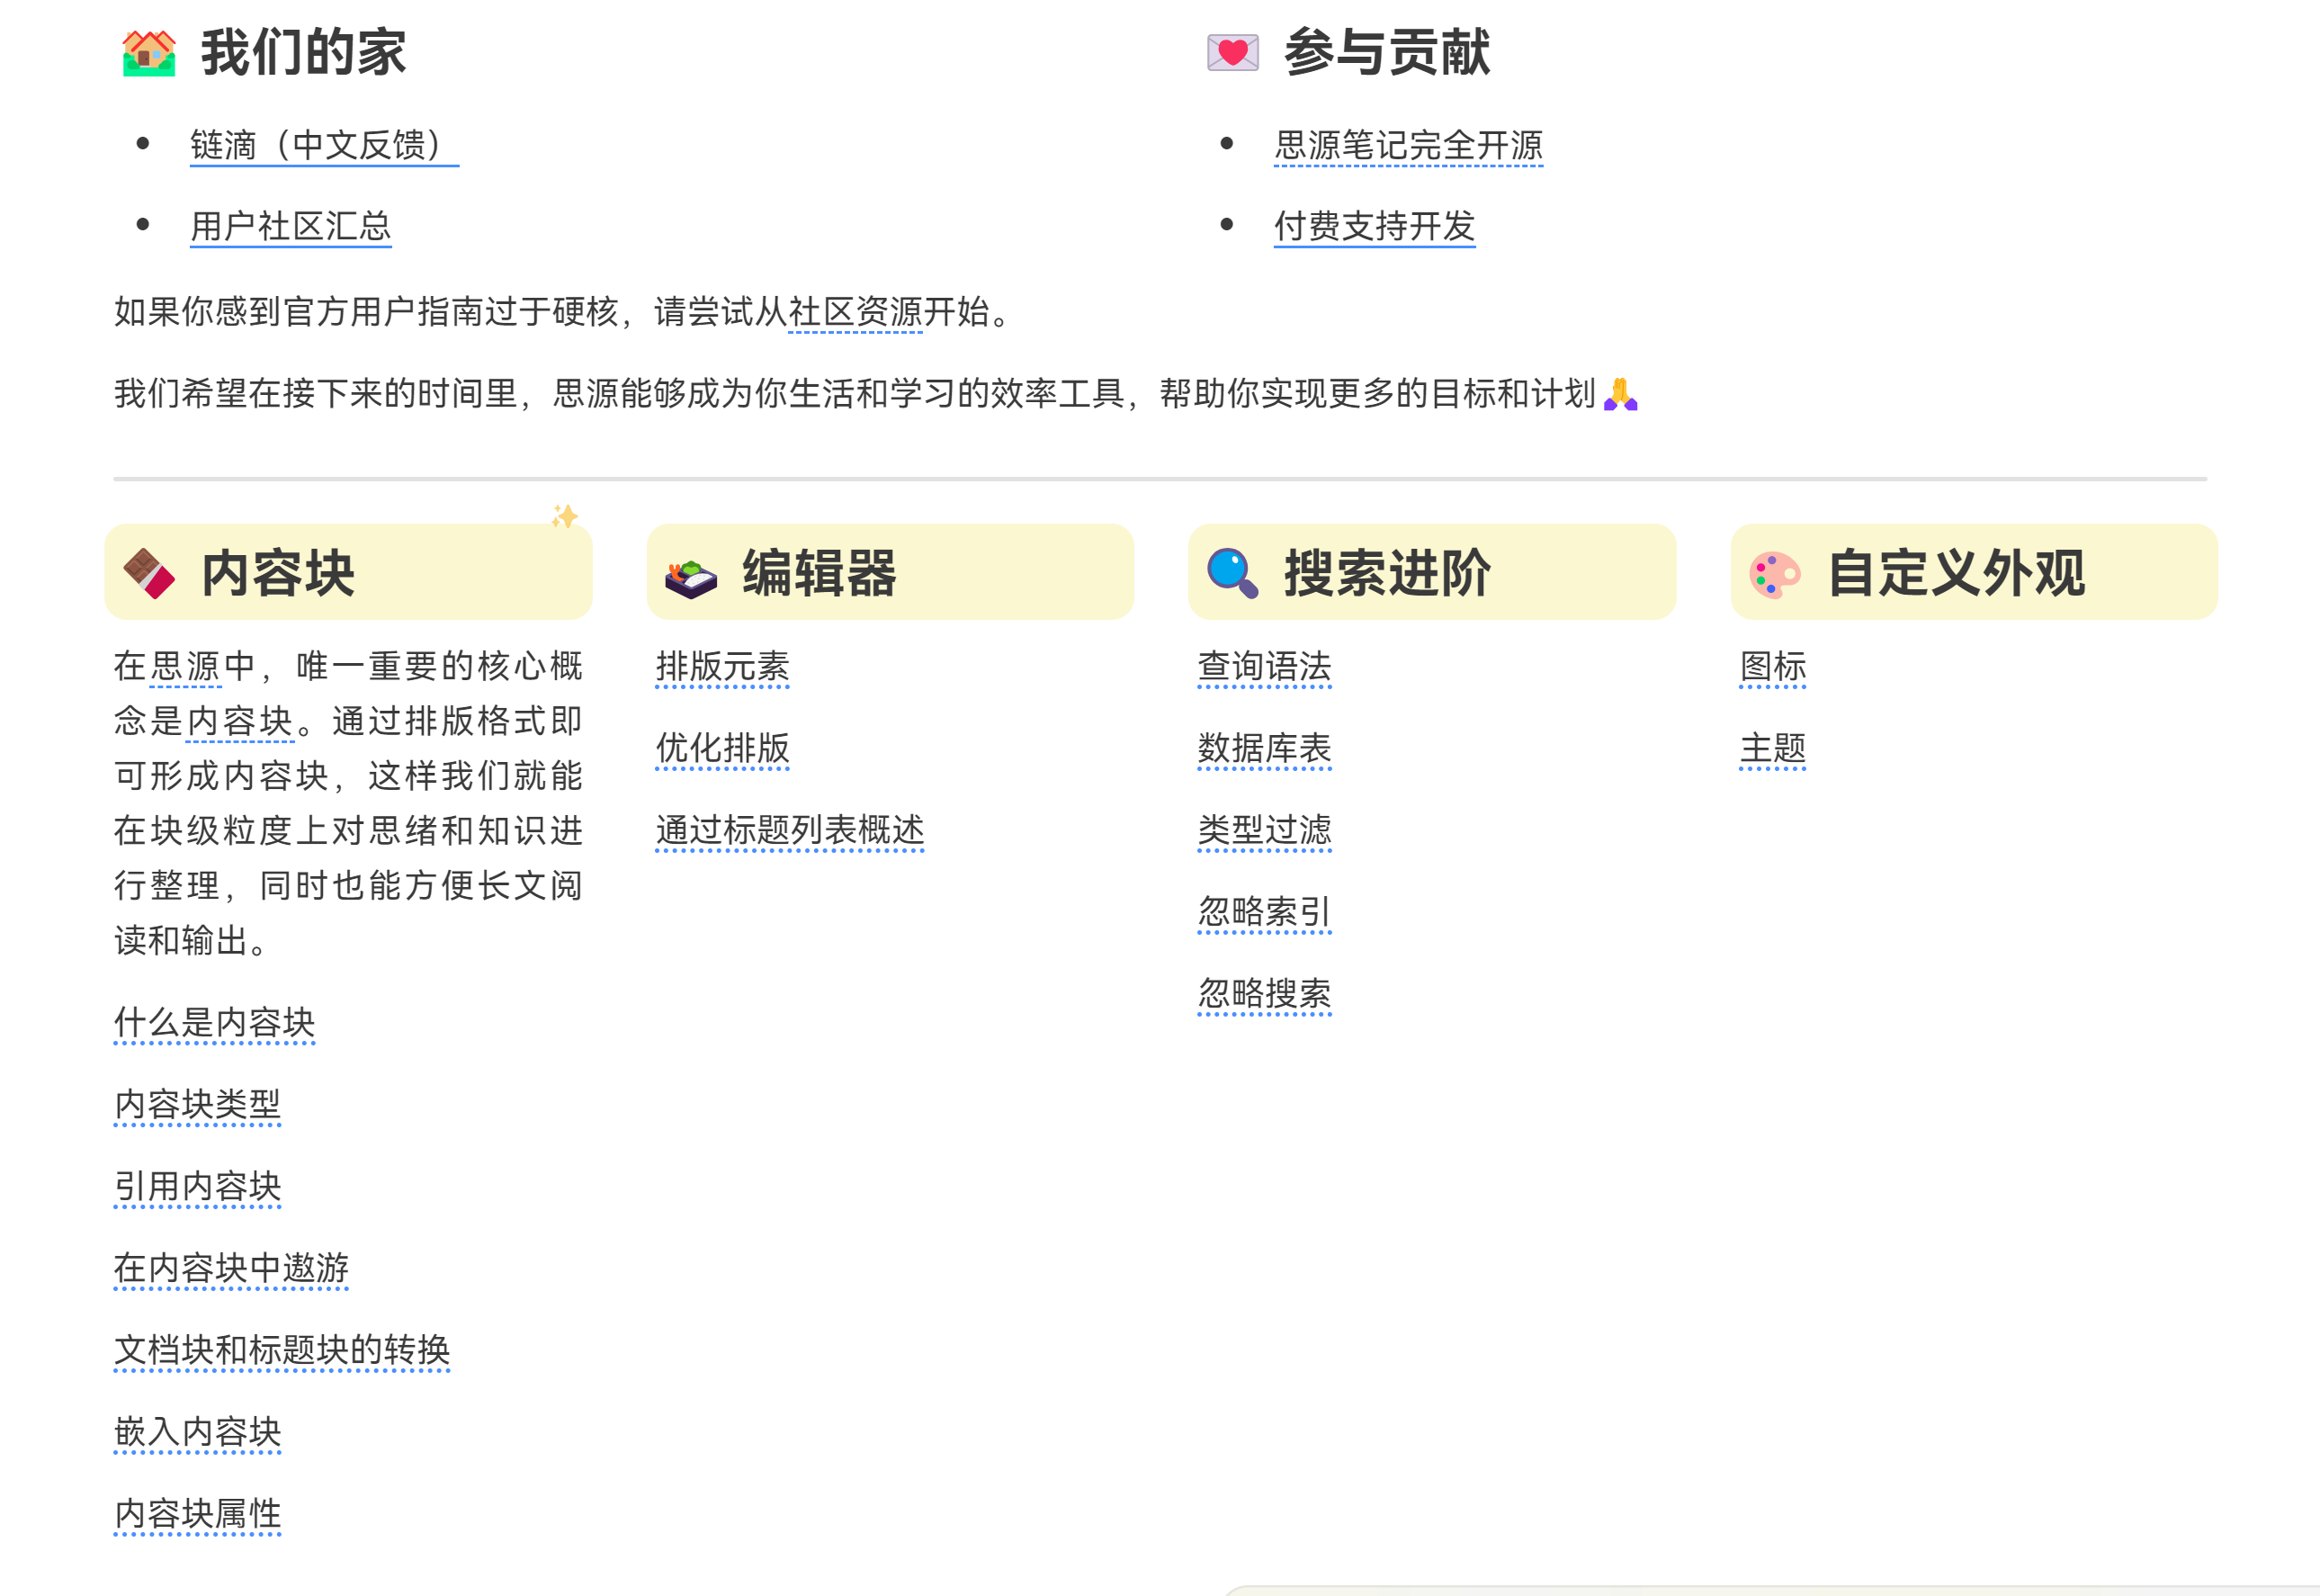Viewport: 2320px width, 1596px height.
Task: Click the sparkles icon above 内容块 heading
Action: (x=565, y=516)
